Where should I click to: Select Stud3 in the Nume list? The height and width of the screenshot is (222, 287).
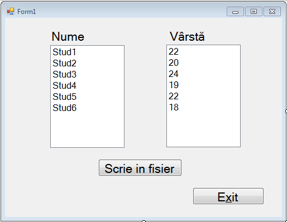tap(87, 74)
